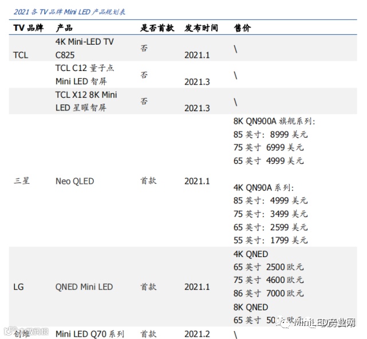Click the 'QNED Mini LED' product cell
This screenshot has width=367, height=339.
pyautogui.click(x=84, y=287)
